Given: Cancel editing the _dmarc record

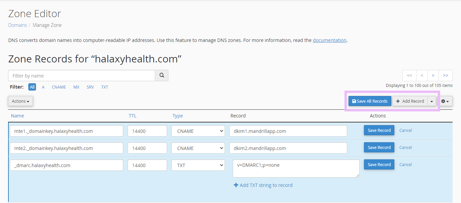Looking at the screenshot, I should point(405,165).
